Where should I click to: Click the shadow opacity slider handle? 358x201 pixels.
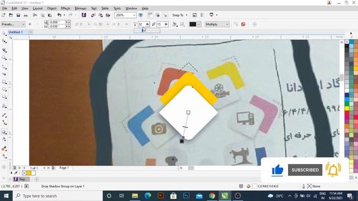143,31
